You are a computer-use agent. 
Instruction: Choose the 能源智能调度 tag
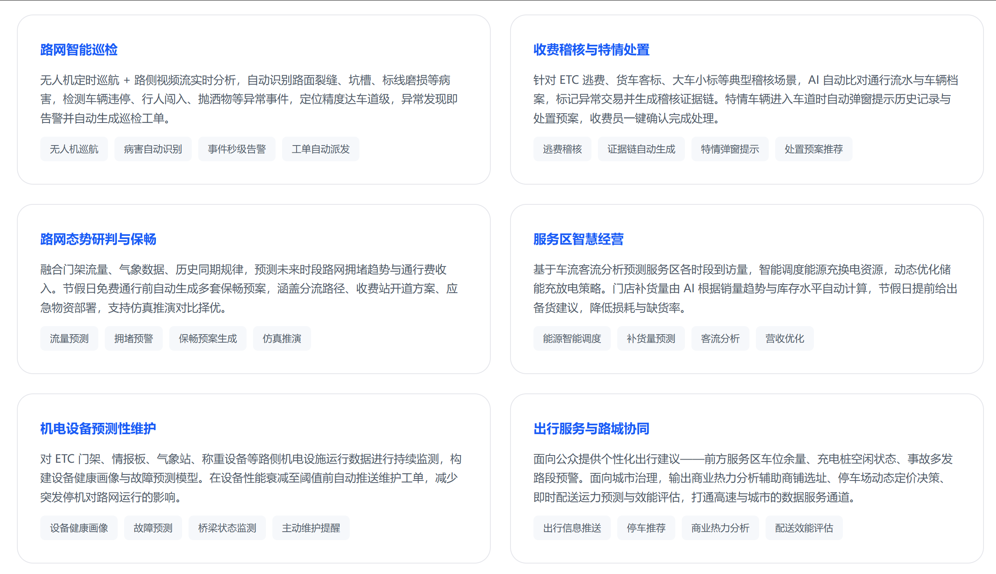pyautogui.click(x=572, y=339)
